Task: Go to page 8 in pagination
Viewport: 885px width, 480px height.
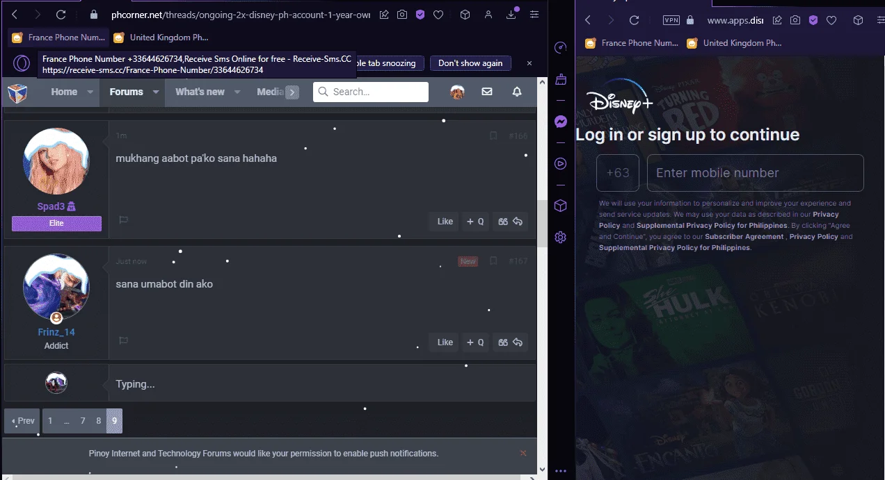Action: [x=99, y=421]
